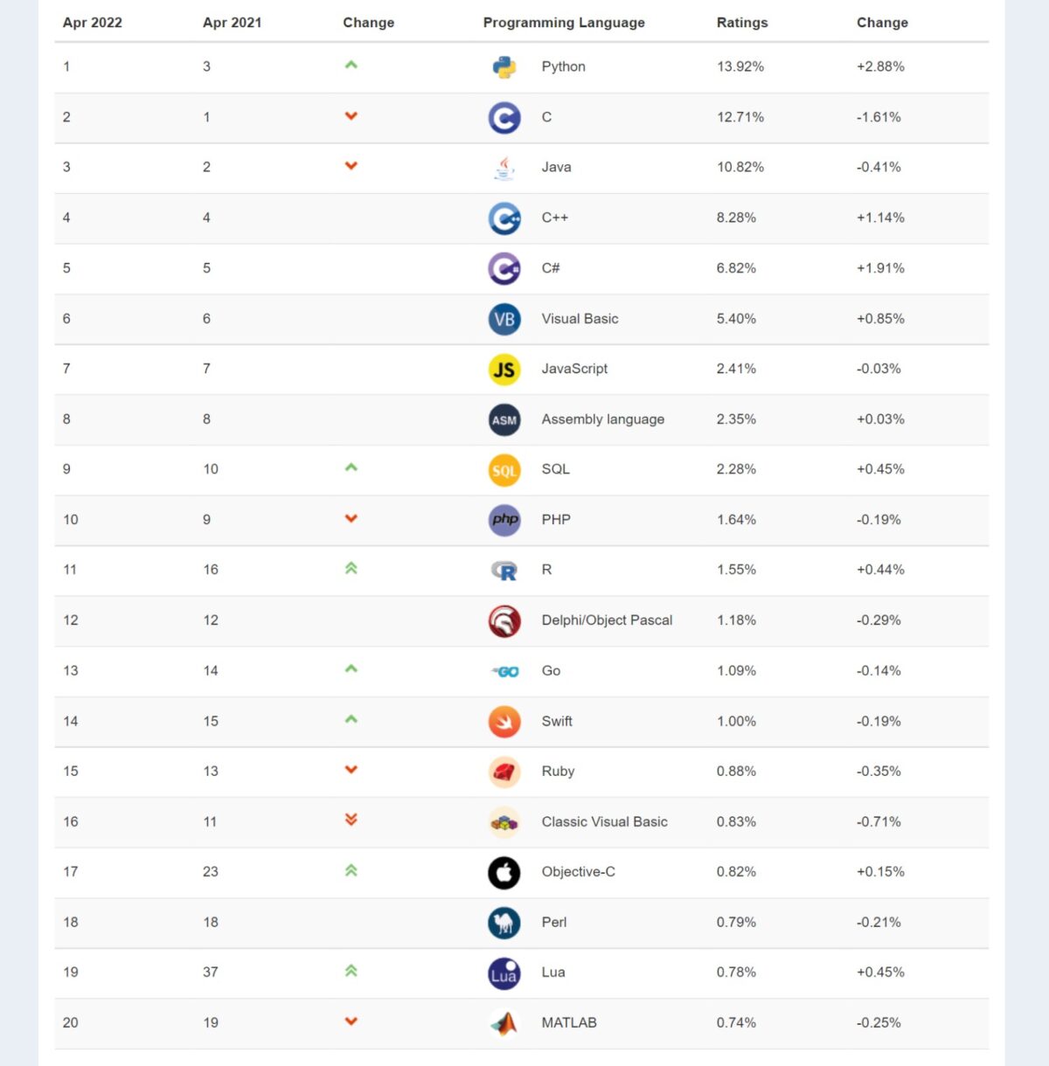Viewport: 1049px width, 1066px height.
Task: Click the Apr 2021 rank 23 for Objective-C
Action: tap(211, 872)
